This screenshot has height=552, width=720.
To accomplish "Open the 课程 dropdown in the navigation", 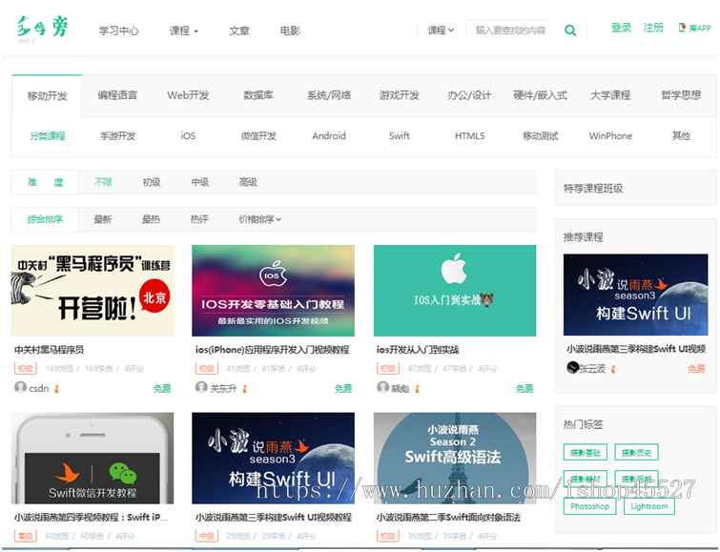I will pos(184,31).
